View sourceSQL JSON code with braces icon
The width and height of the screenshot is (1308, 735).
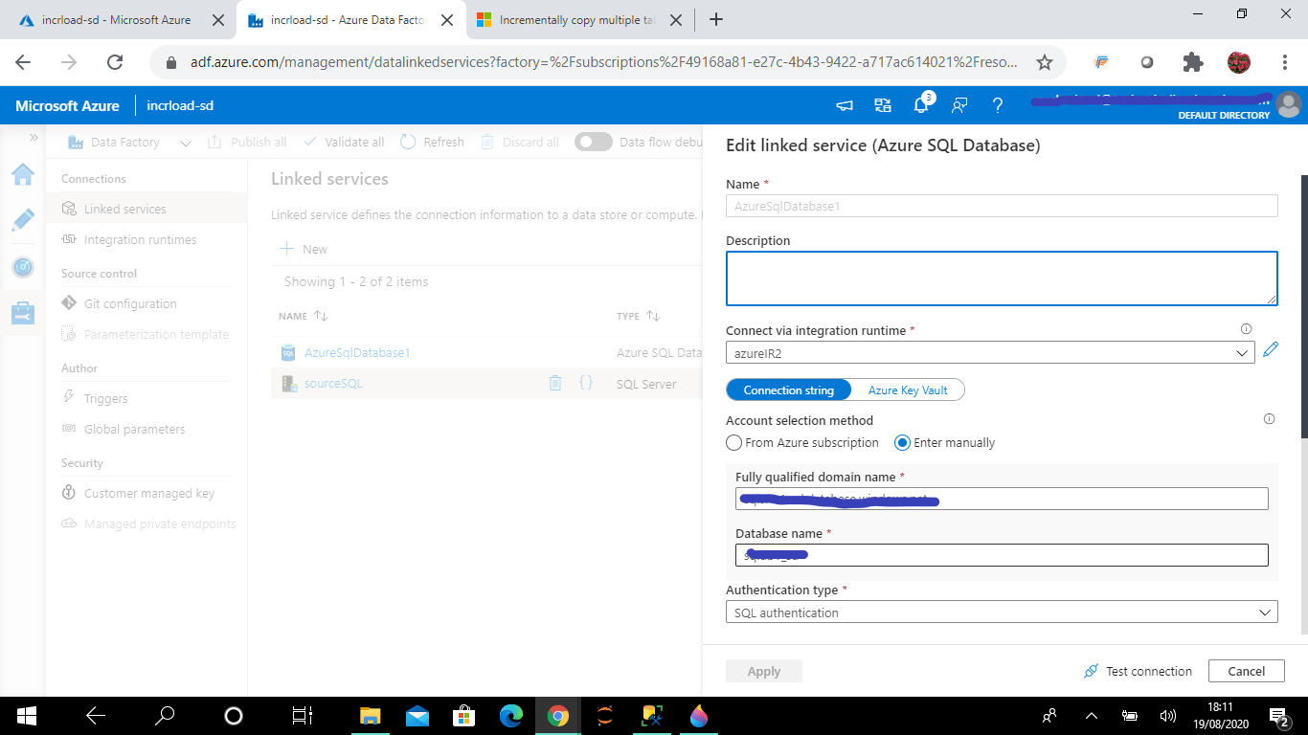tap(586, 383)
